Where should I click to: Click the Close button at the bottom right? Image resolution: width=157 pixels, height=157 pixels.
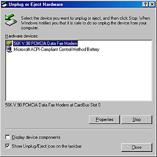coord(137,147)
